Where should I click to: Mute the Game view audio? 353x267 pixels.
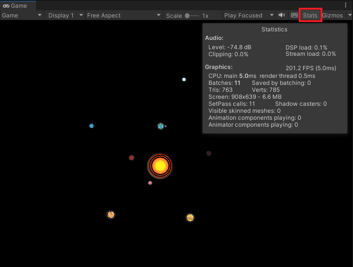click(x=282, y=16)
